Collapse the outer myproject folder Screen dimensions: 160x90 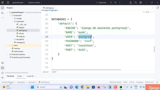10,15
